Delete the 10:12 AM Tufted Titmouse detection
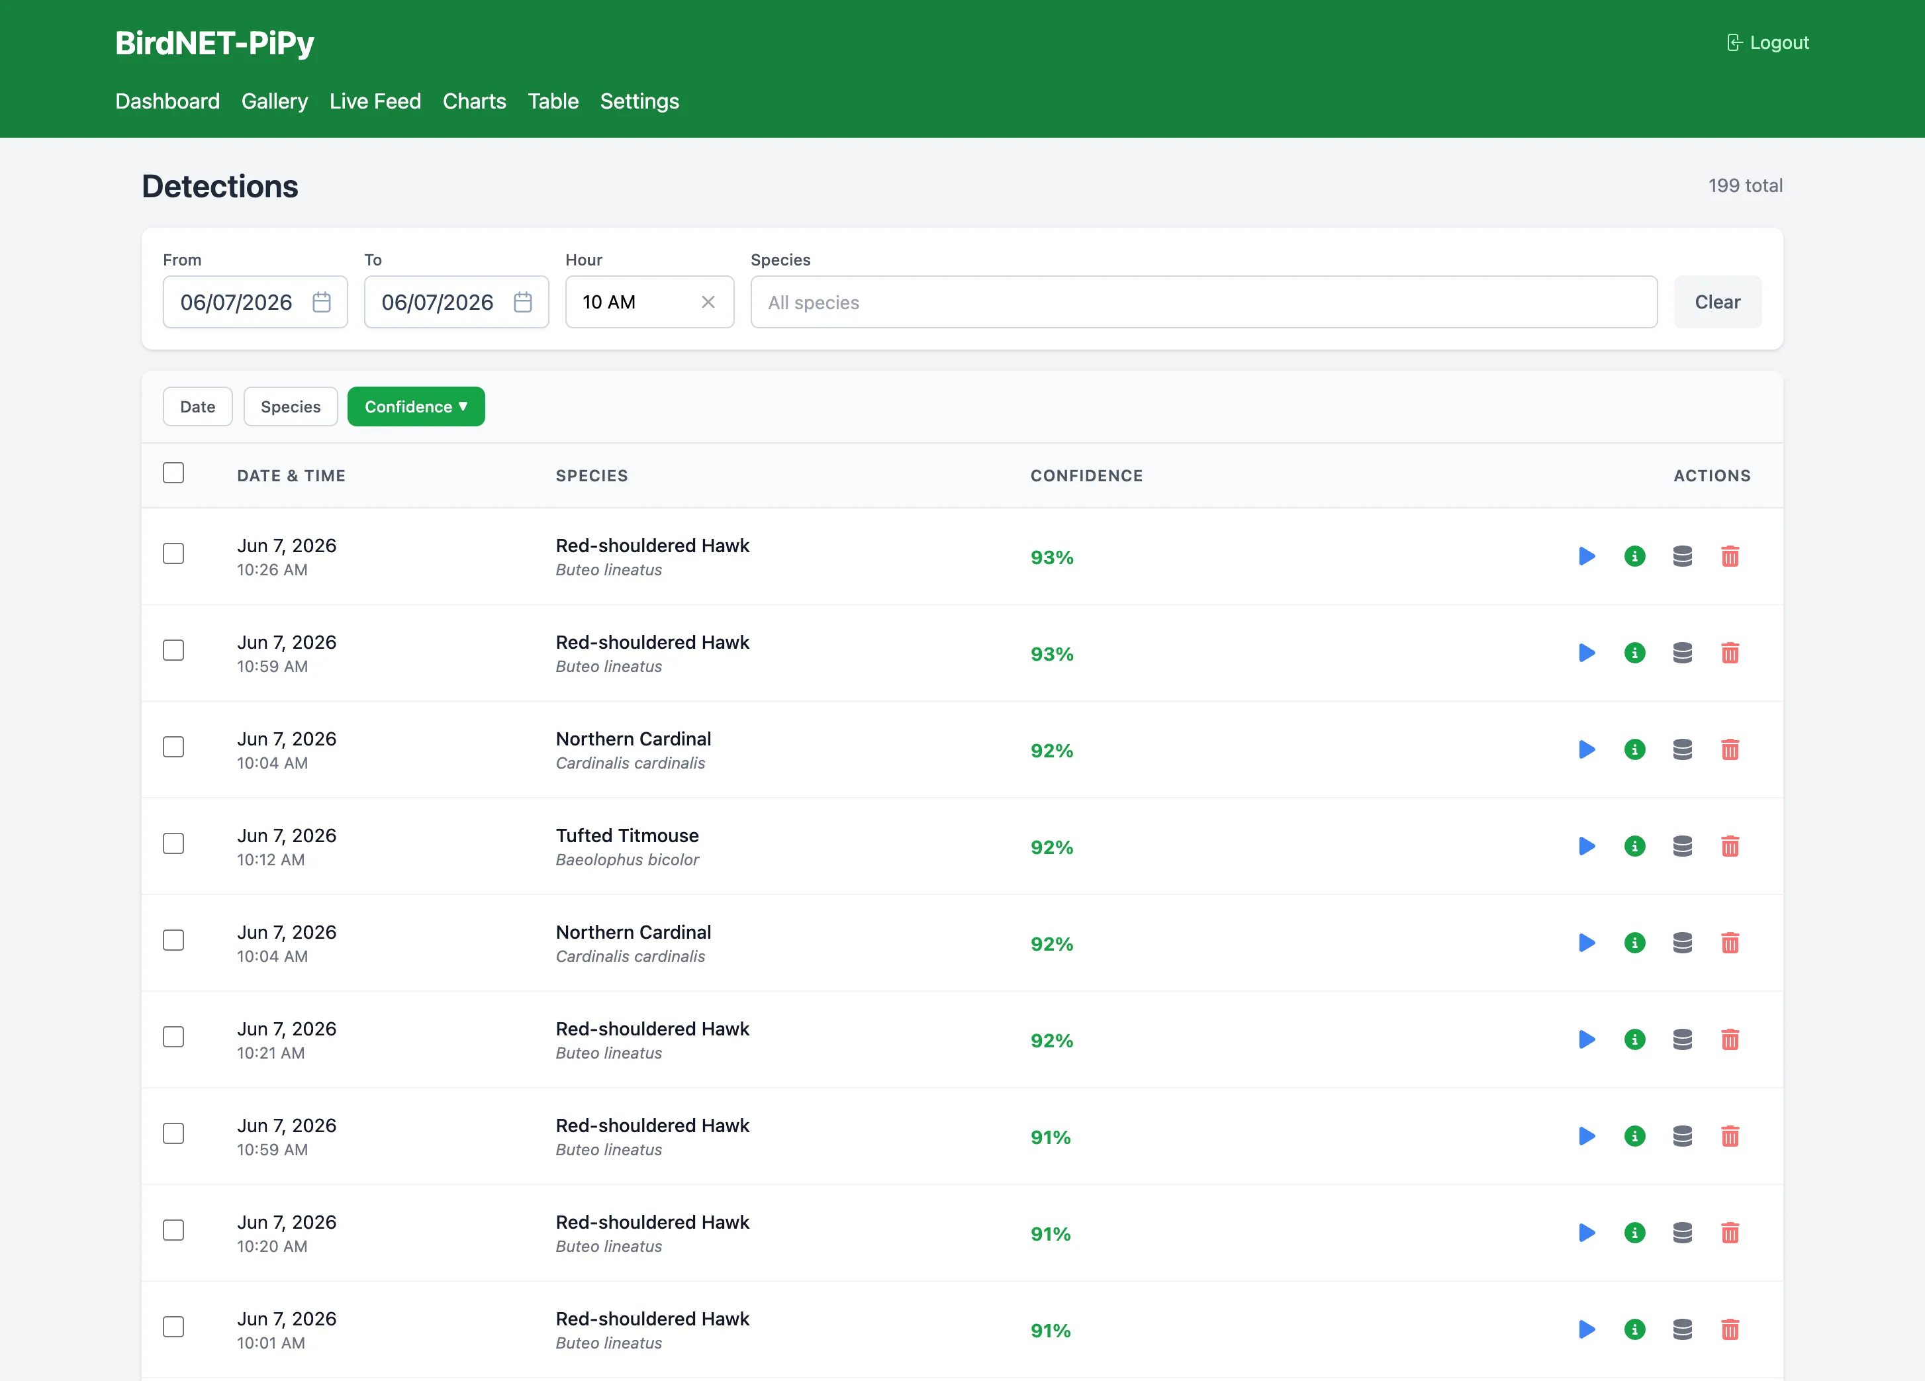 pyautogui.click(x=1729, y=846)
